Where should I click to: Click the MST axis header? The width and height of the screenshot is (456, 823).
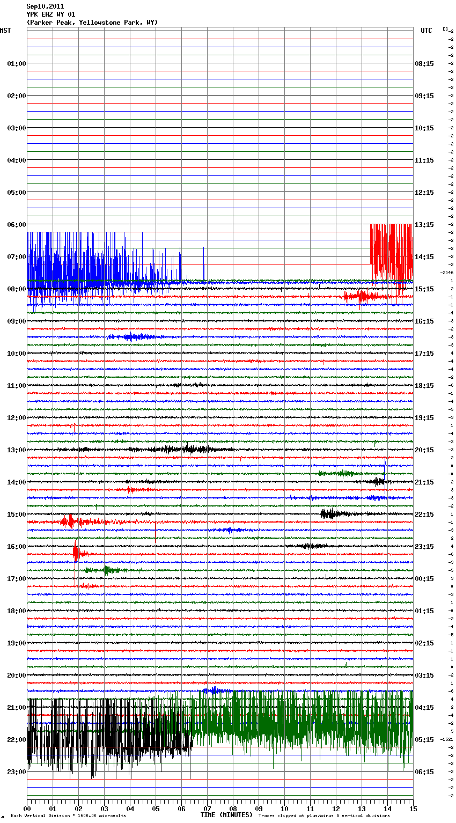click(x=5, y=31)
